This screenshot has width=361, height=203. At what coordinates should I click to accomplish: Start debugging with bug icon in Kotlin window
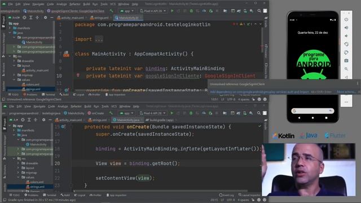point(191,11)
